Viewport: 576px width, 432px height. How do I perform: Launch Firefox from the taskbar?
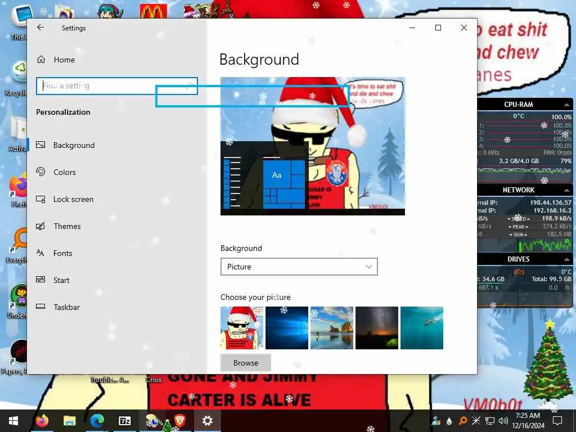(42, 421)
